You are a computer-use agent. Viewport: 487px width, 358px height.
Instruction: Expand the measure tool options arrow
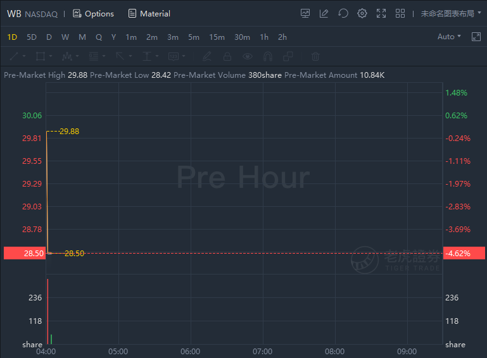tap(157, 56)
